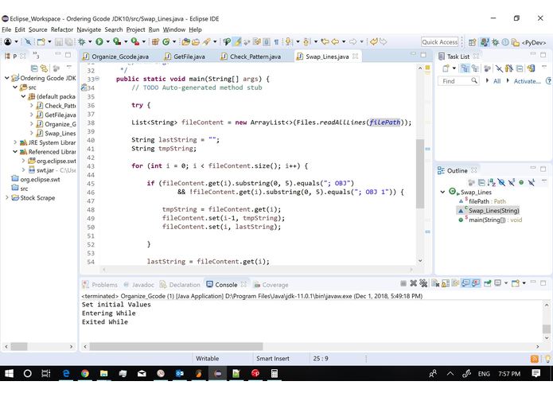Toggle Hide Non-Public Members in Outline
553x393 pixels.
(521, 182)
